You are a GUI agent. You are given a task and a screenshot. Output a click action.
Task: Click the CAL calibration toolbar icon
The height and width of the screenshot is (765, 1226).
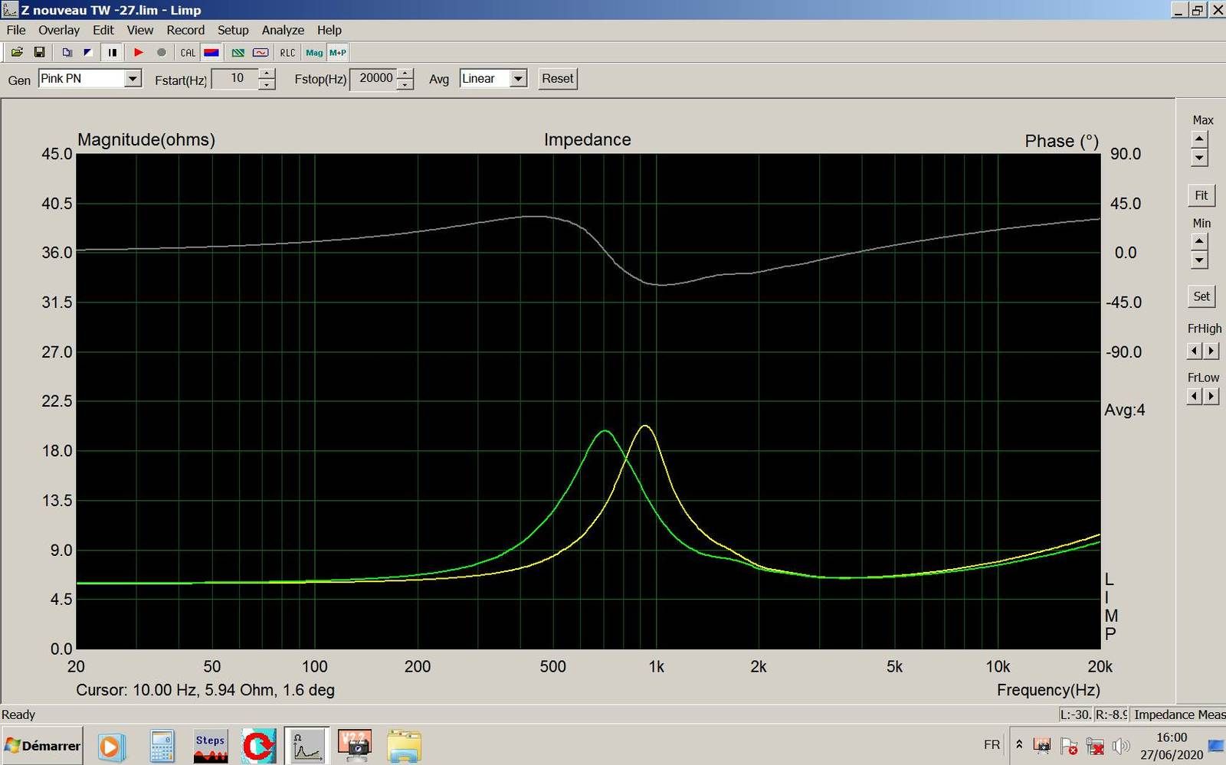tap(188, 53)
